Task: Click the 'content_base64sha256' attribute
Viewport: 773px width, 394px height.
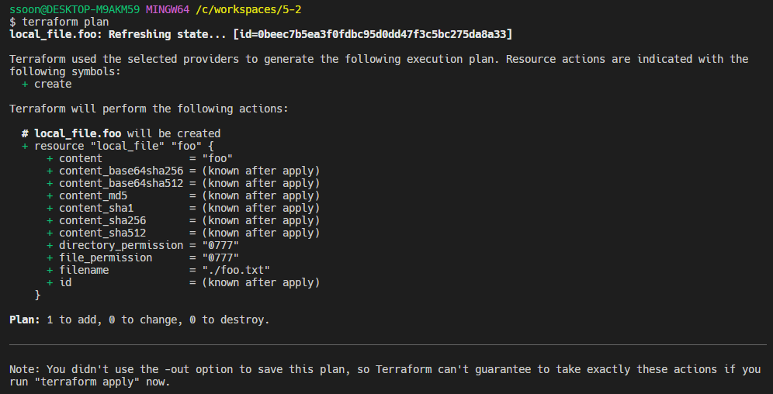Action: pyautogui.click(x=121, y=171)
